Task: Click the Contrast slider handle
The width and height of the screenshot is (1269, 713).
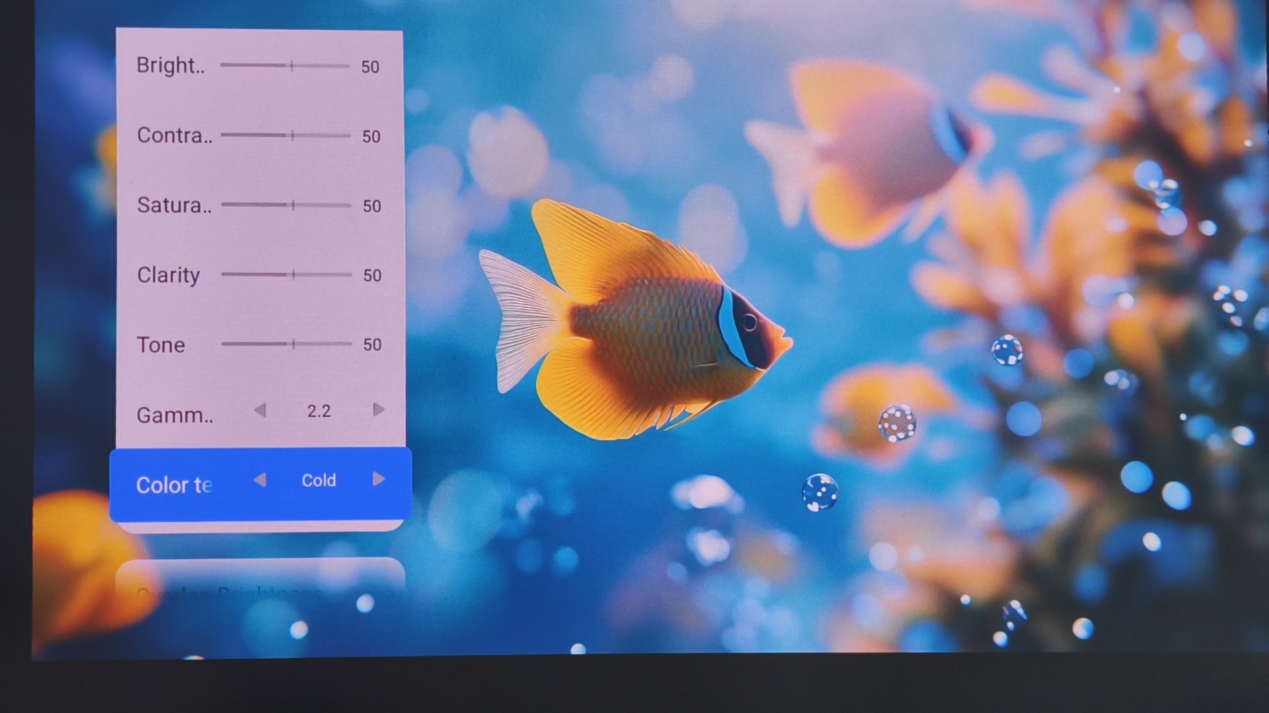Action: [293, 135]
